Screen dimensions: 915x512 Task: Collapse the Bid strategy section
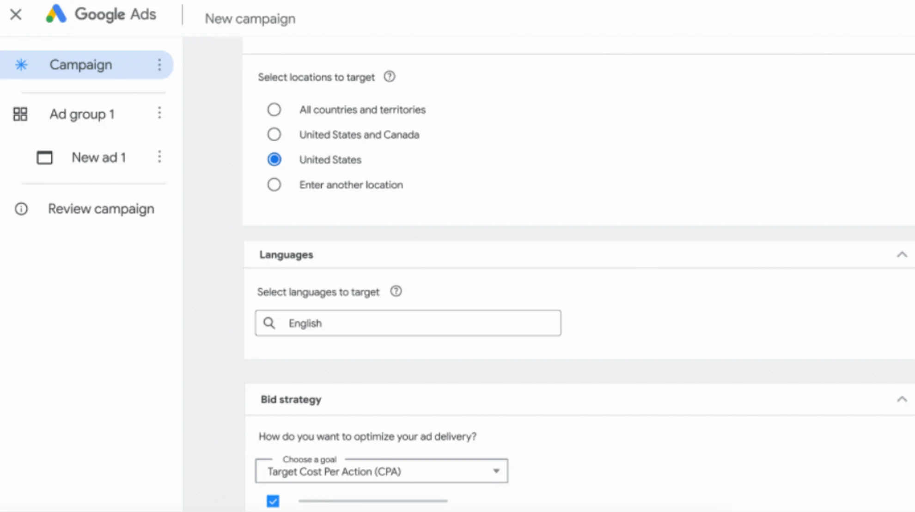coord(902,398)
